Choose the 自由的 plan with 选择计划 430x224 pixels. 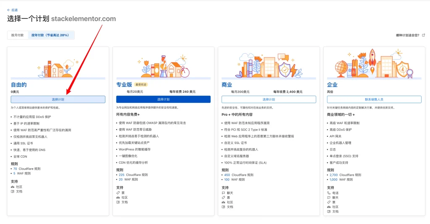pos(58,99)
